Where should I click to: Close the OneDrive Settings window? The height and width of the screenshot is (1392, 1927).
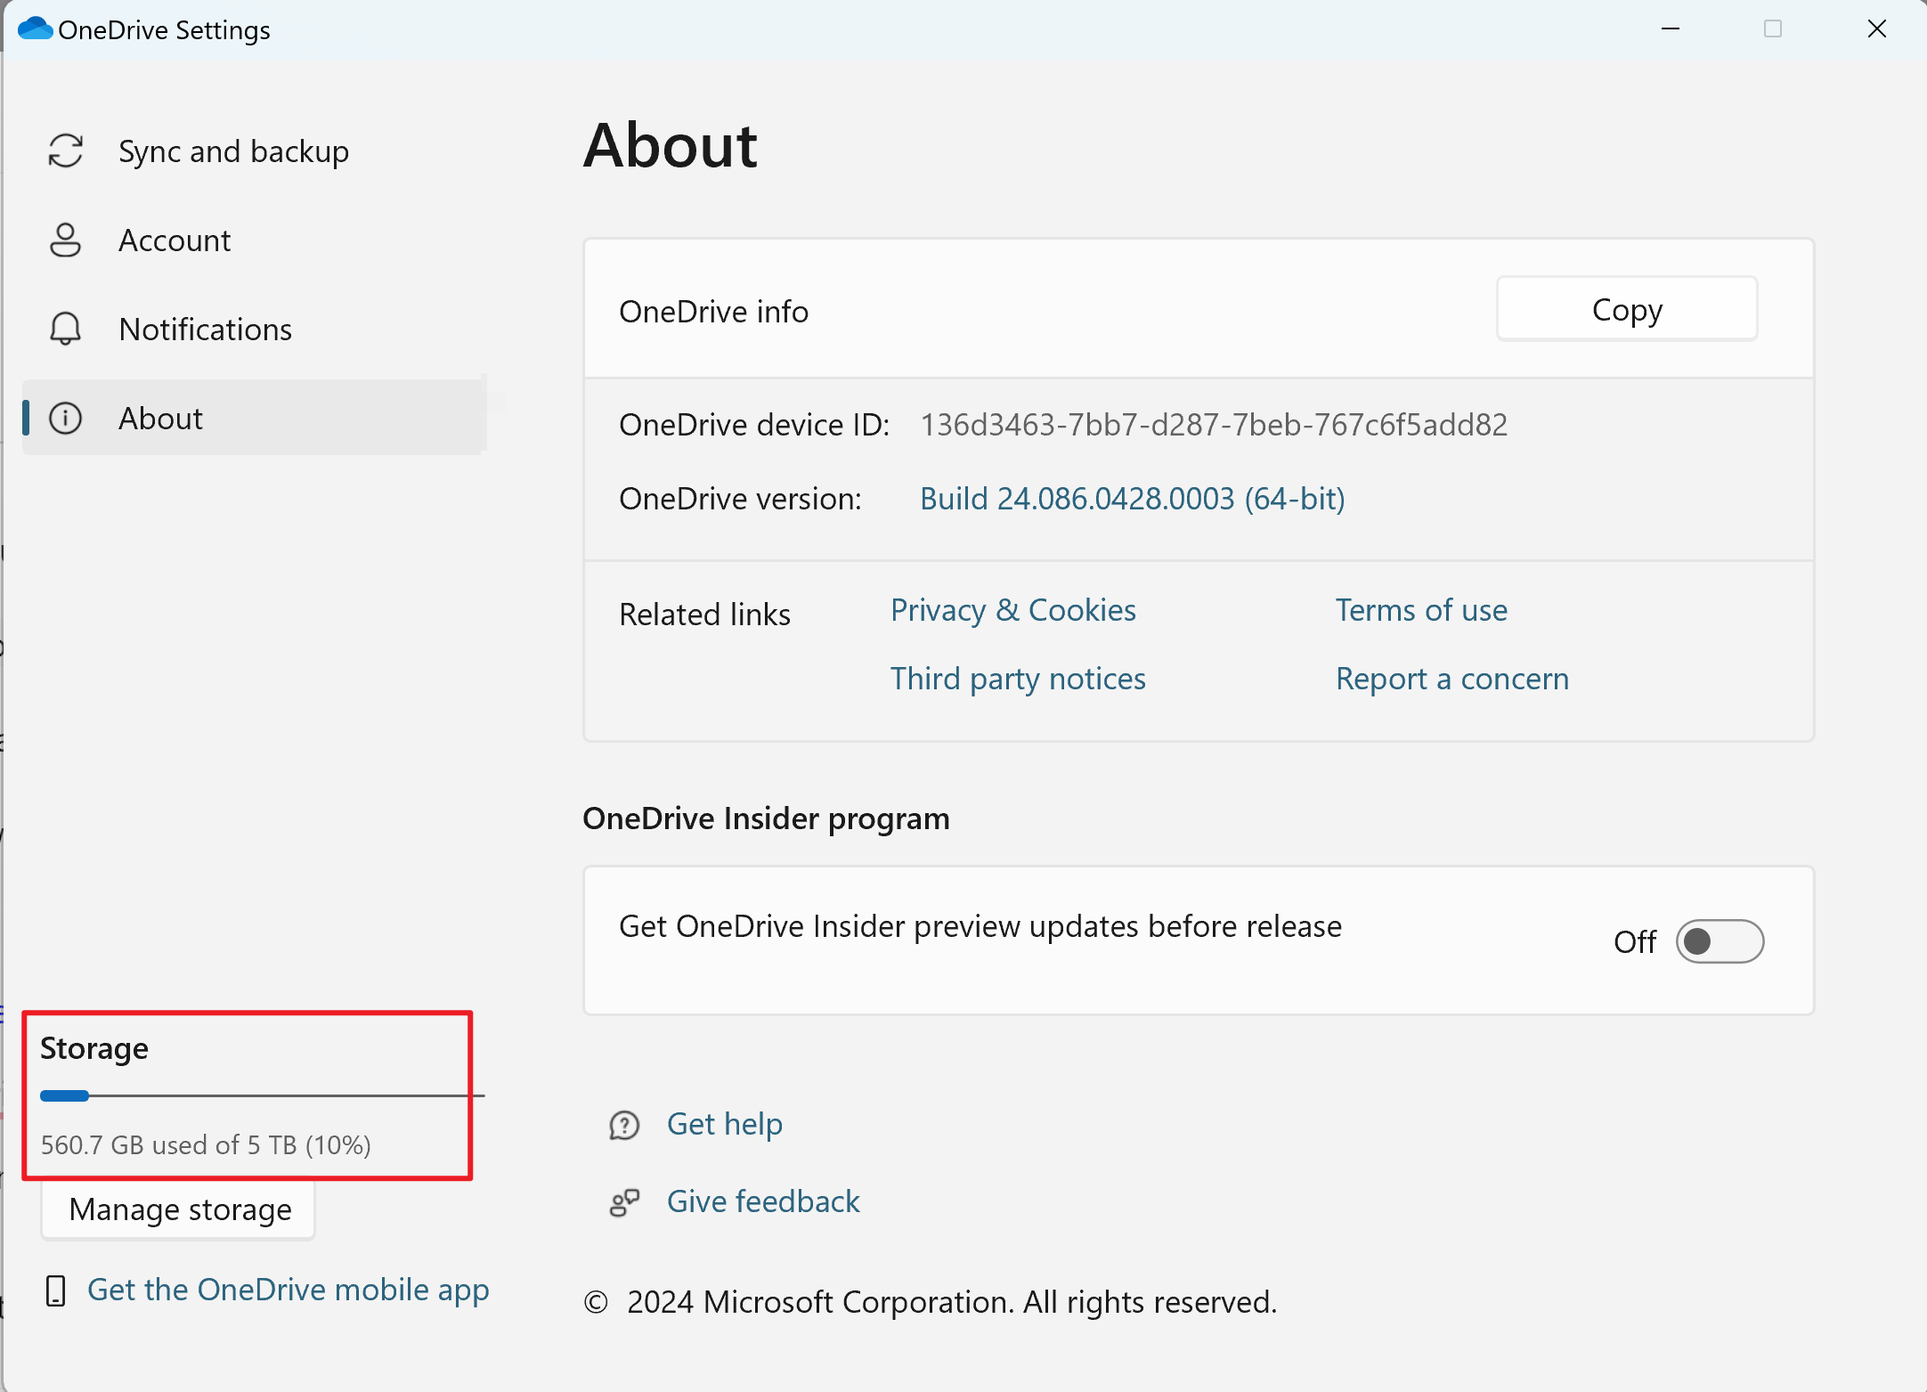click(x=1877, y=29)
